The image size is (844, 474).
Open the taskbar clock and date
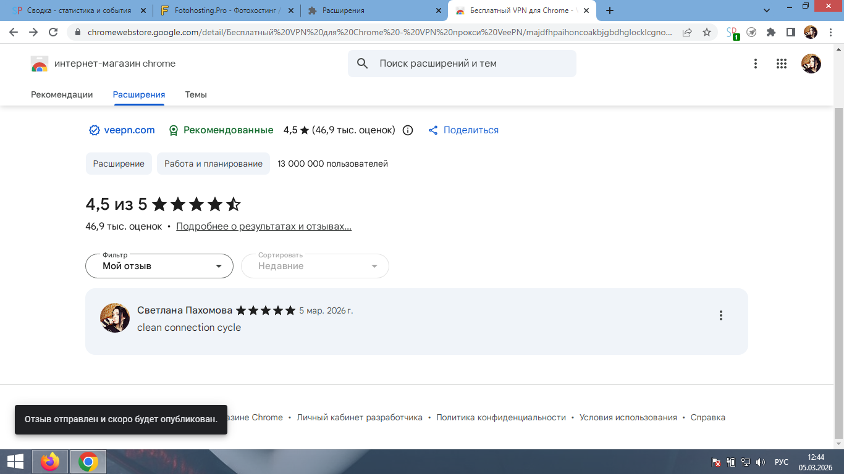816,462
